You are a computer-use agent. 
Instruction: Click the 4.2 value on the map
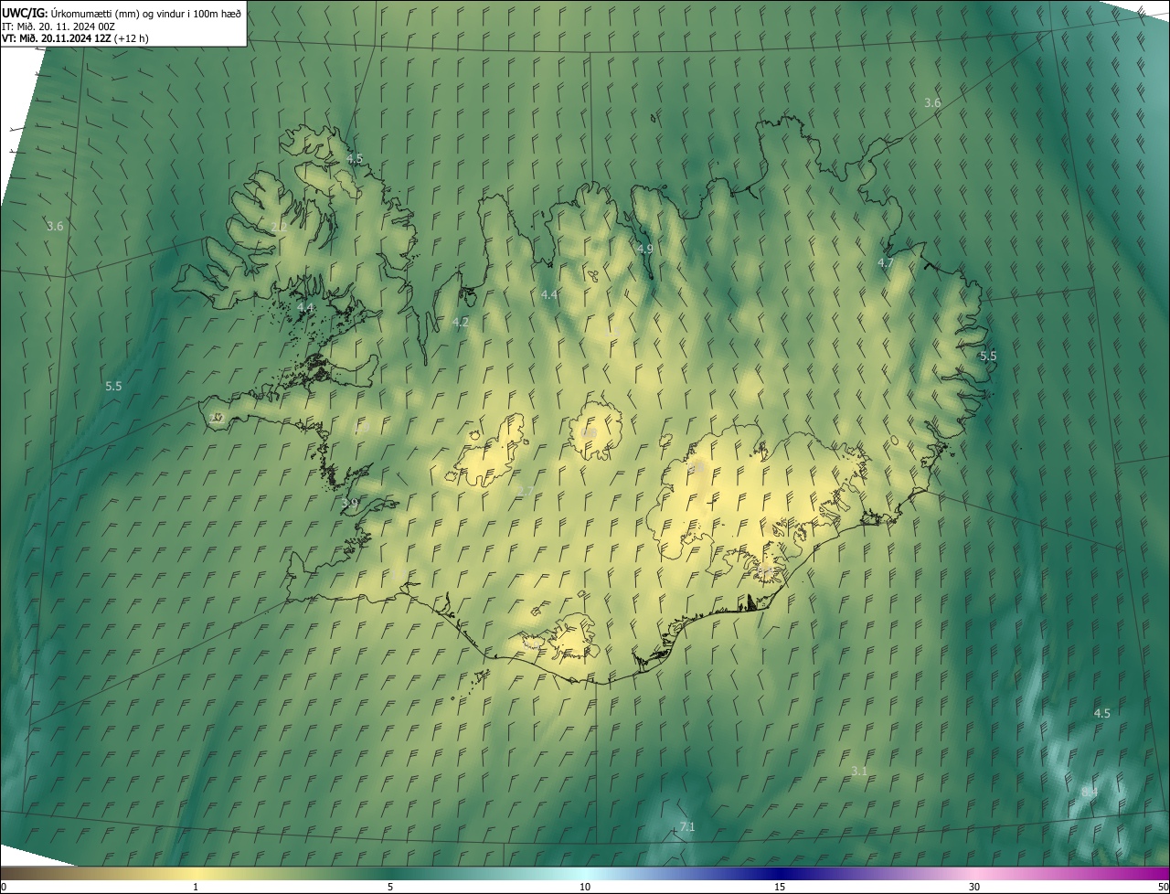click(x=461, y=323)
